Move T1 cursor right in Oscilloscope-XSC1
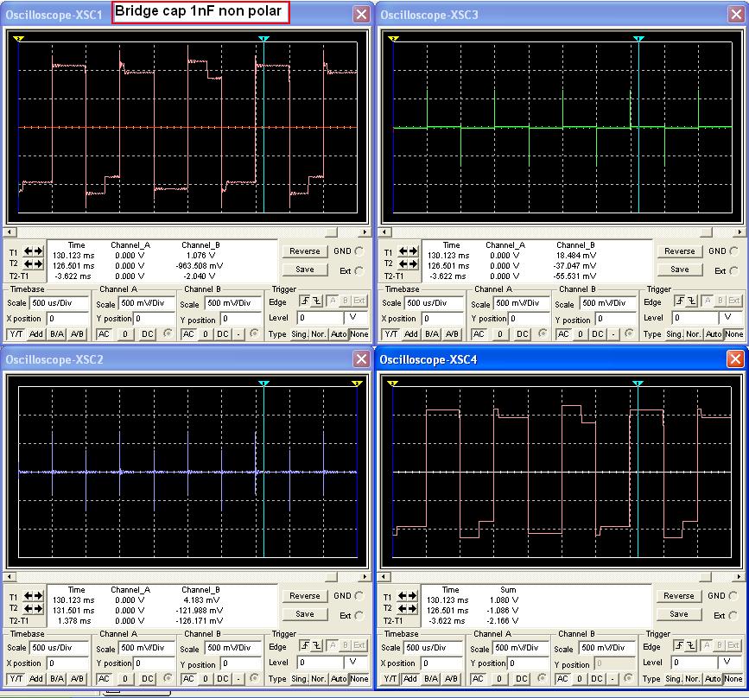The width and height of the screenshot is (749, 698). [x=38, y=251]
